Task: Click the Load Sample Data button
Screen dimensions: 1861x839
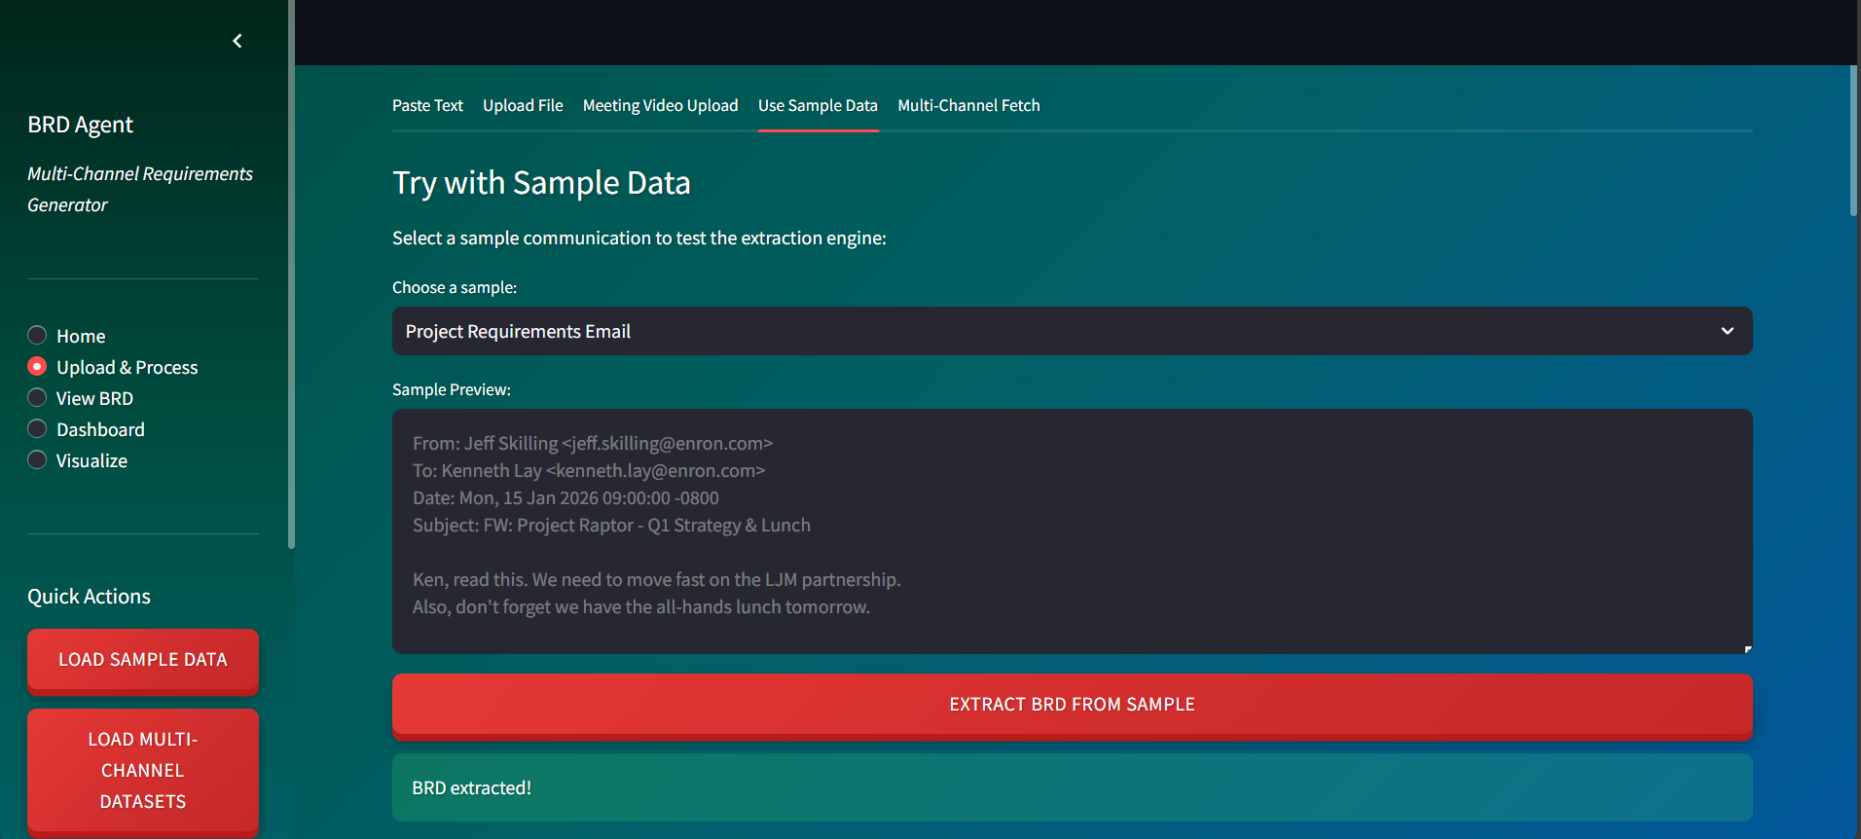Action: click(143, 660)
